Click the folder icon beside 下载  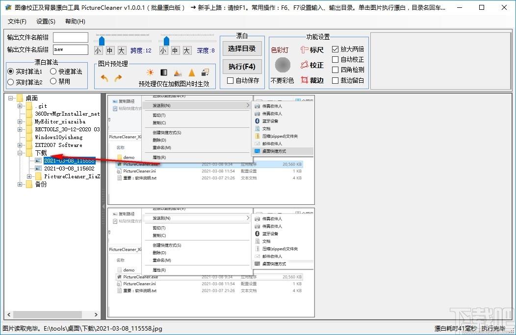click(x=29, y=153)
